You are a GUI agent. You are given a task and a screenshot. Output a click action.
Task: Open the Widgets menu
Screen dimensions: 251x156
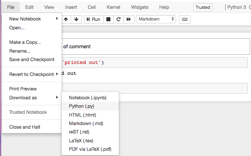(139, 7)
